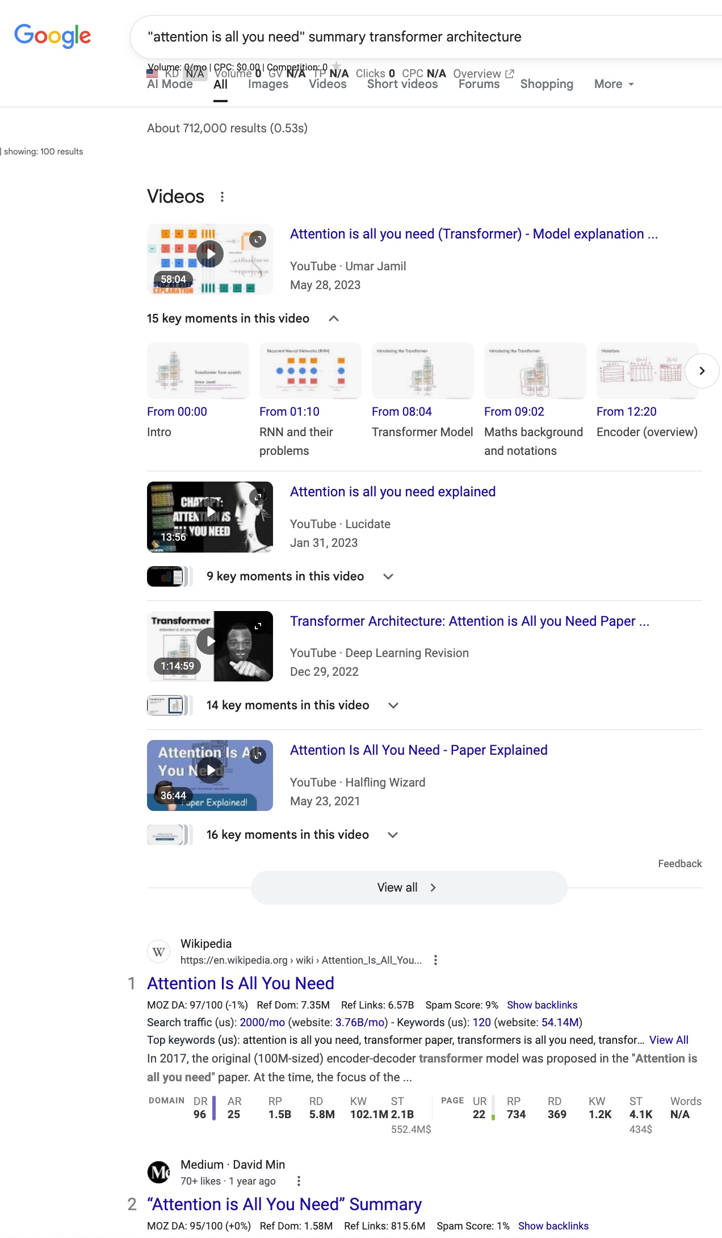Switch to the Forums tab
The height and width of the screenshot is (1238, 722).
(479, 84)
